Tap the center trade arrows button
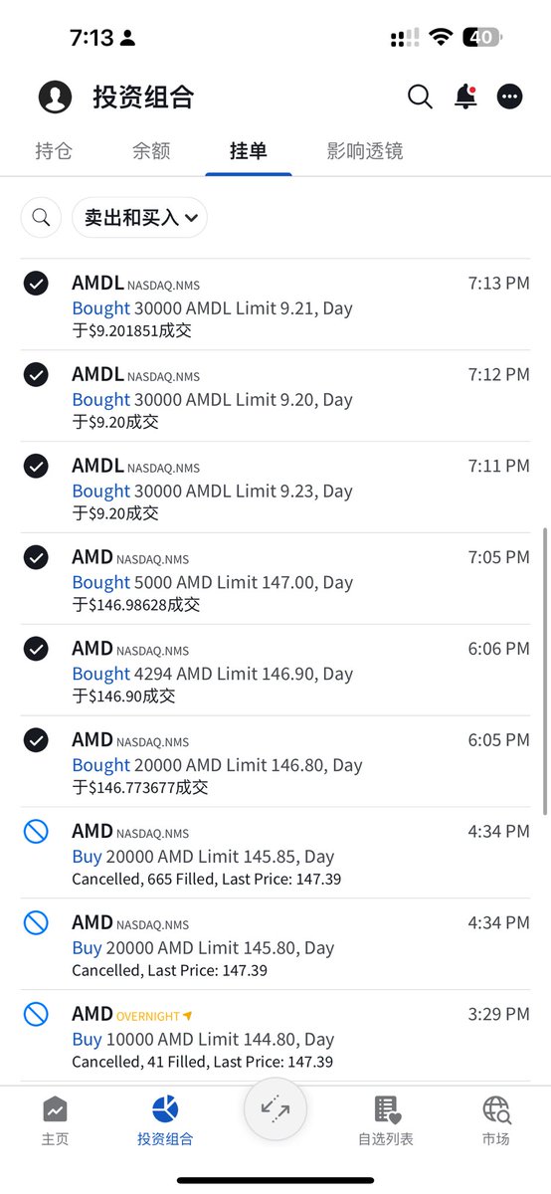 (275, 1109)
